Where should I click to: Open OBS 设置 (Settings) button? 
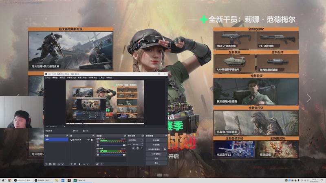[x=156, y=158]
